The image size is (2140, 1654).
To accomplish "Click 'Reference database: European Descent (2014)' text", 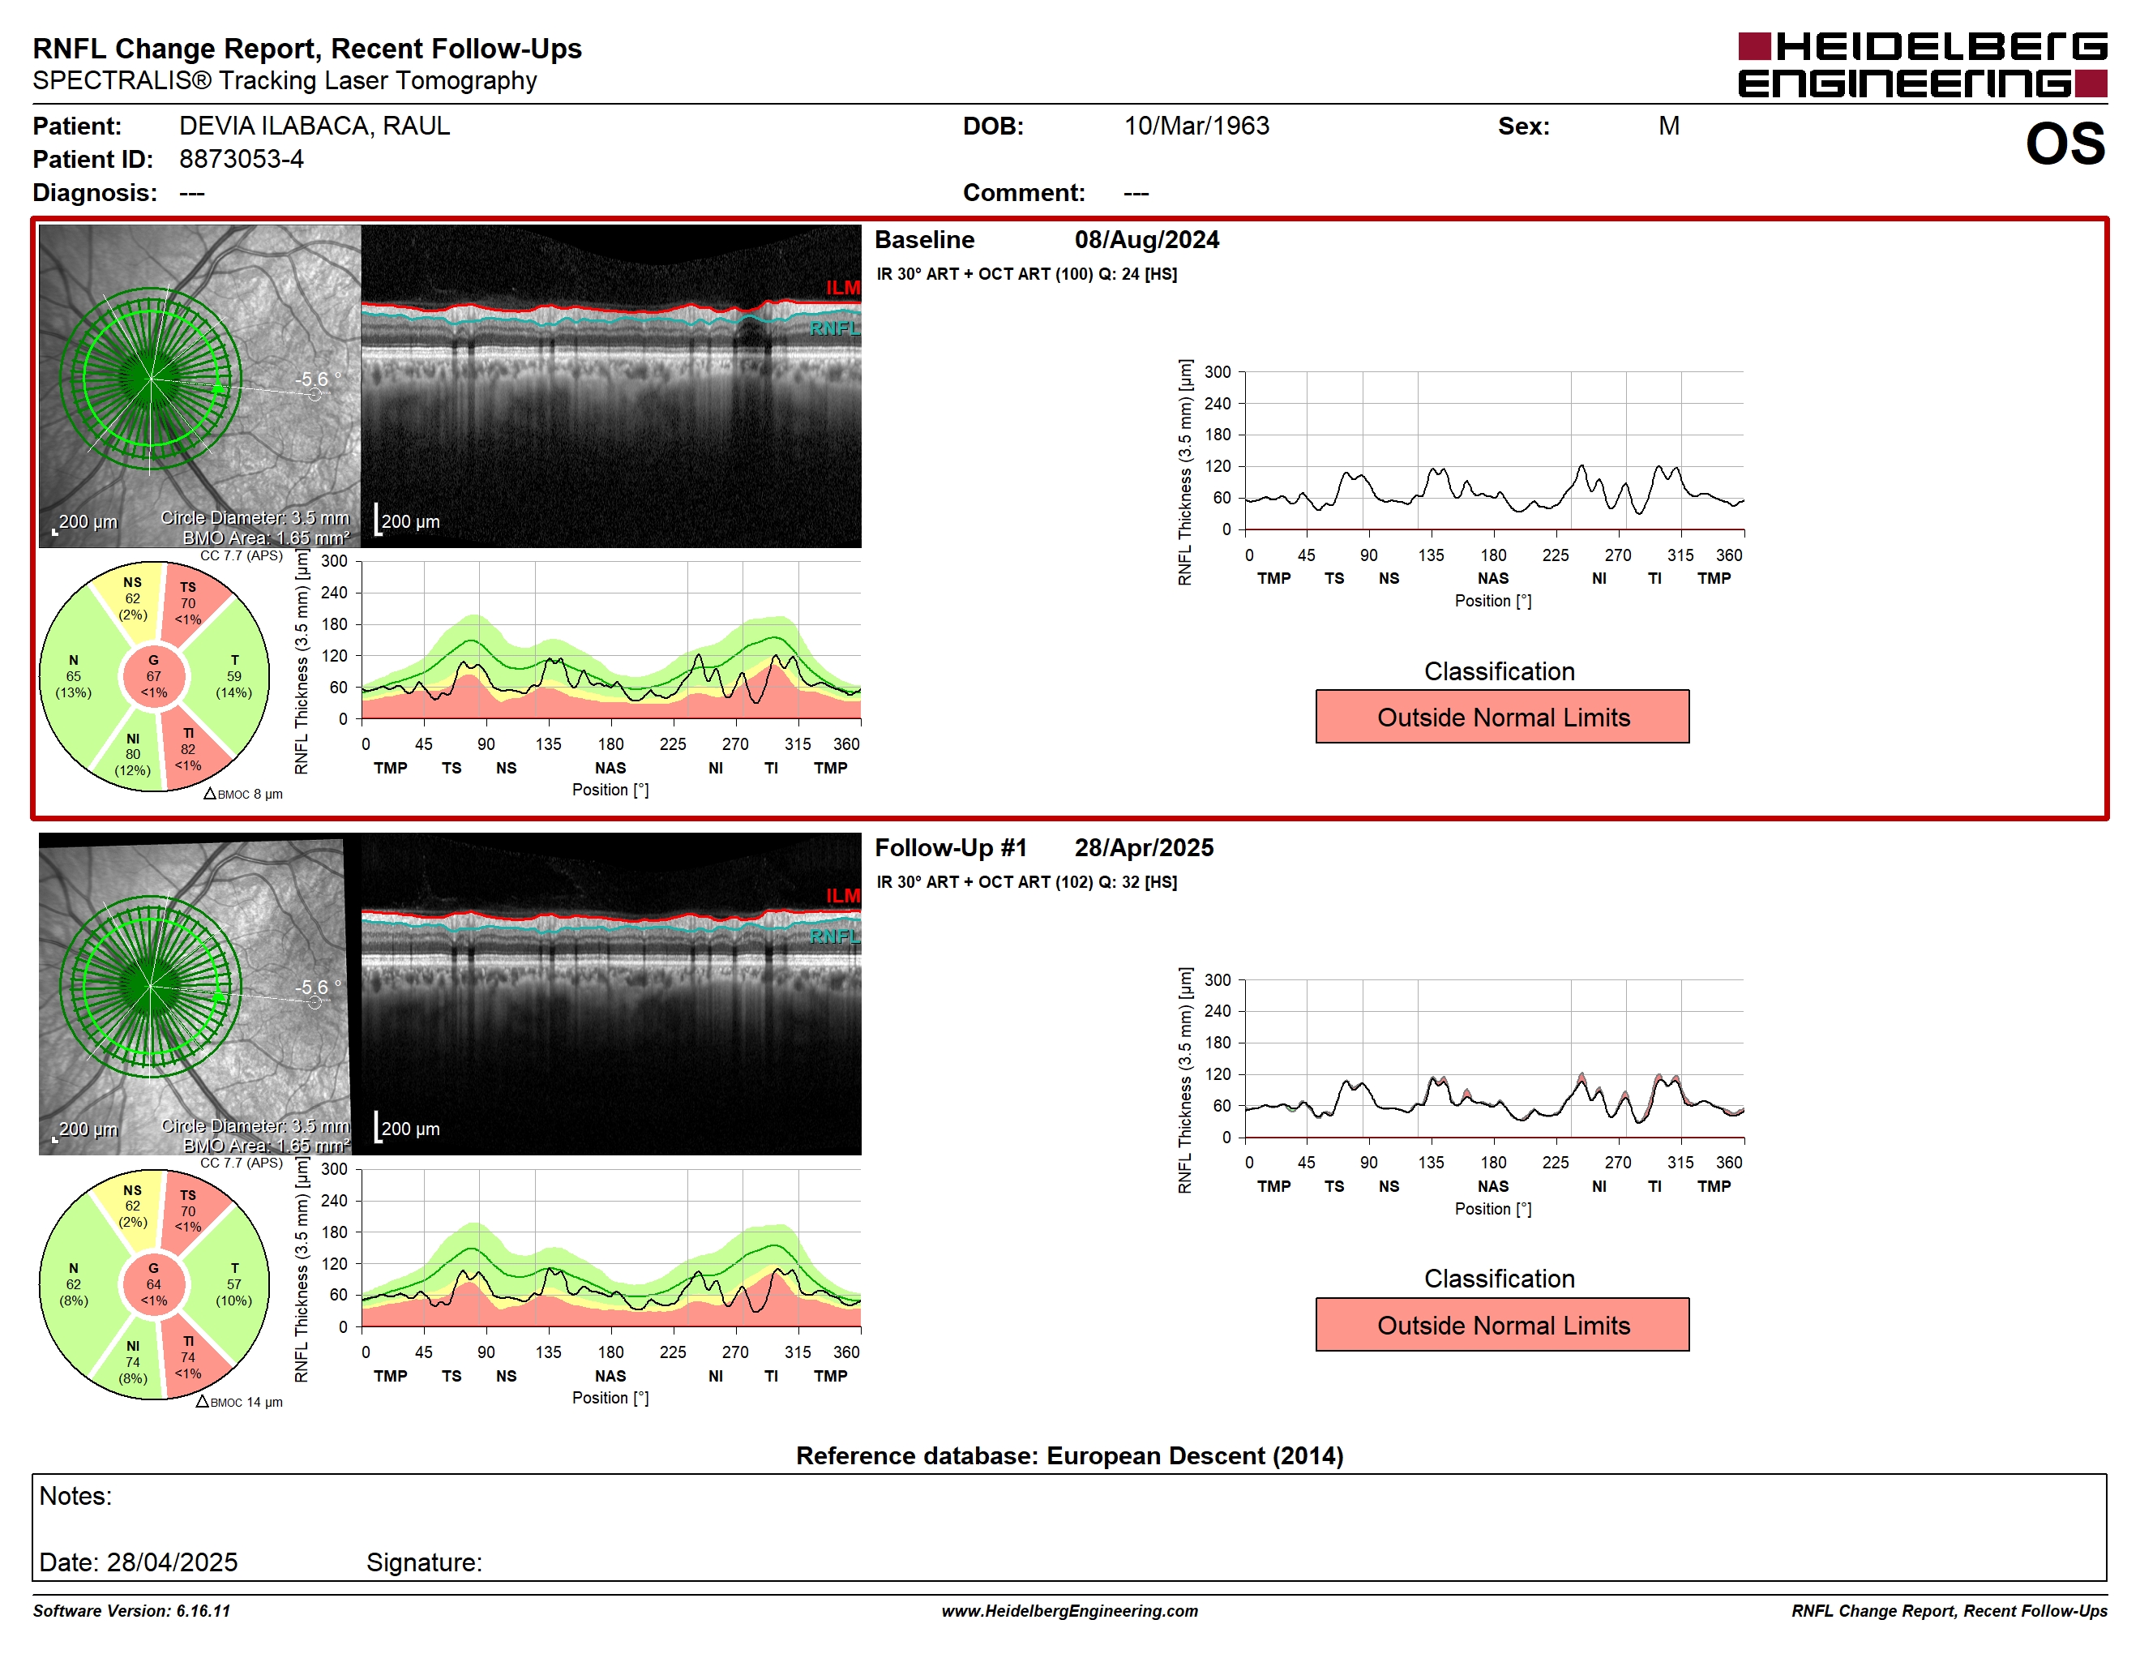I will coord(1069,1455).
